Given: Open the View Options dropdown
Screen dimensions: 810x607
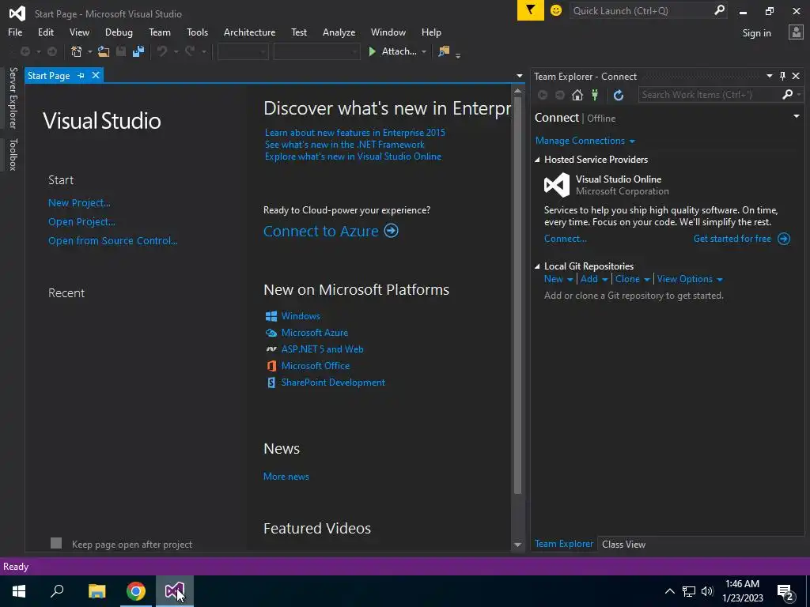Looking at the screenshot, I should pyautogui.click(x=690, y=279).
